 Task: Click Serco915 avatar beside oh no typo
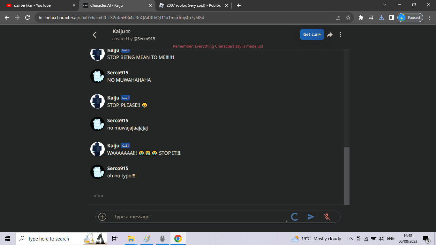click(97, 172)
